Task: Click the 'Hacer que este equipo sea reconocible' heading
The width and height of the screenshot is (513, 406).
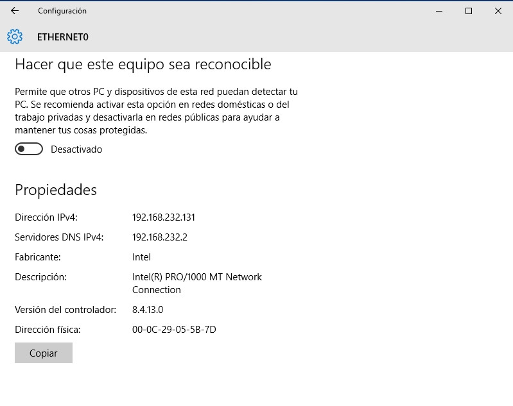Action: tap(143, 65)
